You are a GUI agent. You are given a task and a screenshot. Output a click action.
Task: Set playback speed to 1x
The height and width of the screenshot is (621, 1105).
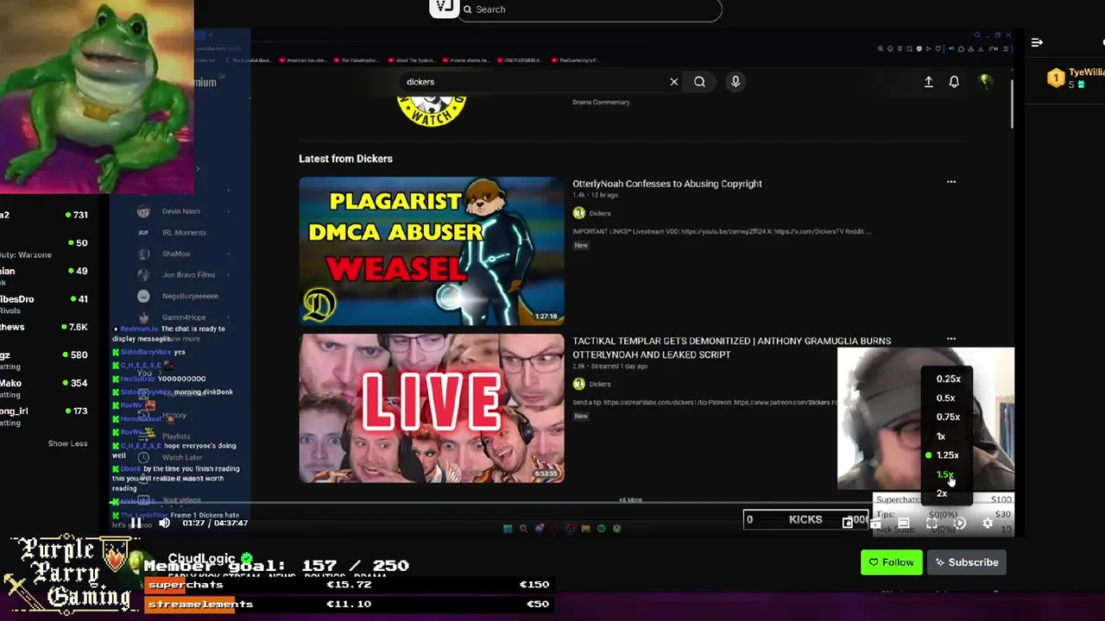point(941,436)
